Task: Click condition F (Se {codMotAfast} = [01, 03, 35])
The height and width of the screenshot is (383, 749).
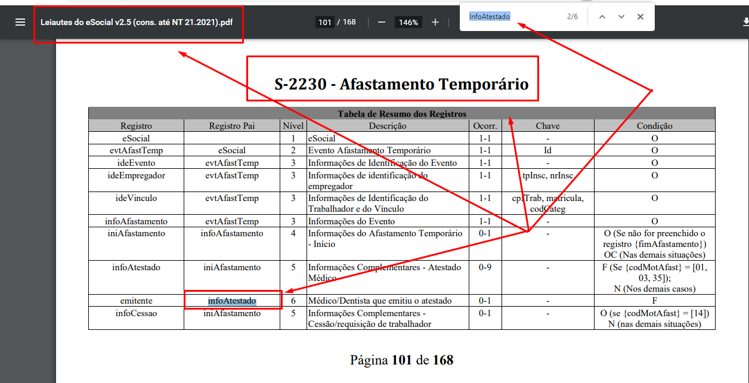Action: coord(654,273)
